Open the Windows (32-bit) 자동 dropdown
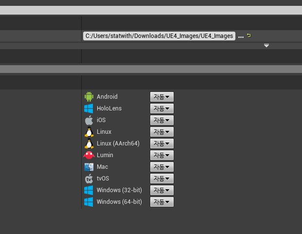Image resolution: width=302 pixels, height=234 pixels. pos(162,190)
